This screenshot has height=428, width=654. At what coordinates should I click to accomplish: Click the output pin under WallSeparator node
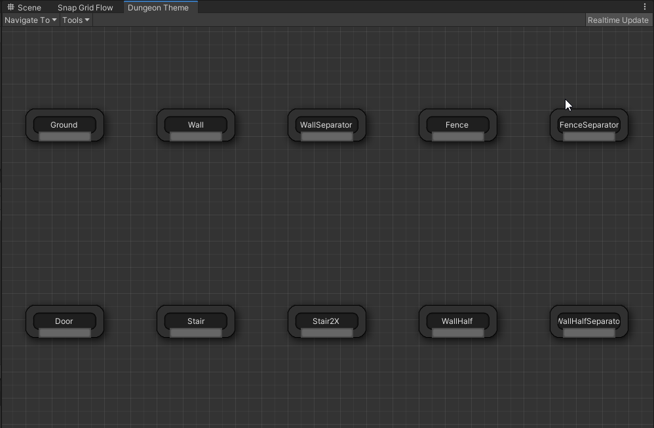(x=326, y=137)
